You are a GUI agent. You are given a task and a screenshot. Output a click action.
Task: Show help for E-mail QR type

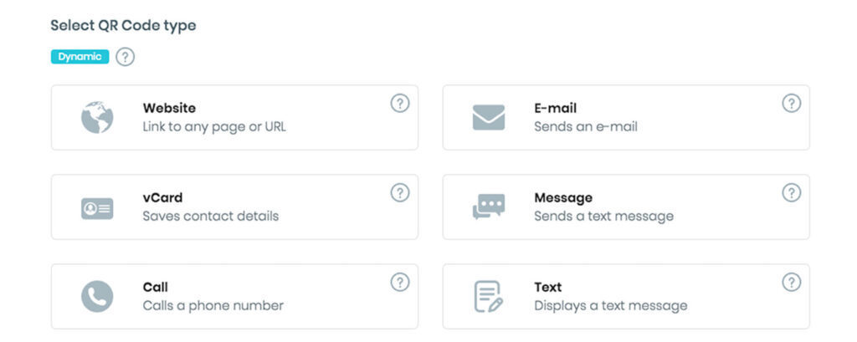[x=792, y=103]
